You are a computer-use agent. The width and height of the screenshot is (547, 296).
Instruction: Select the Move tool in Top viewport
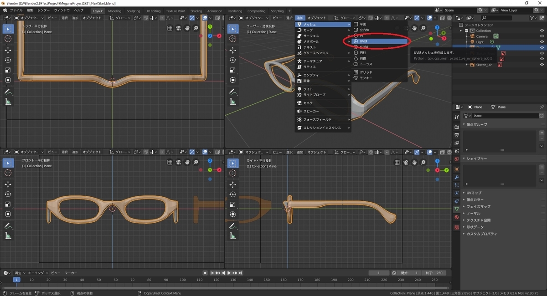(x=8, y=51)
